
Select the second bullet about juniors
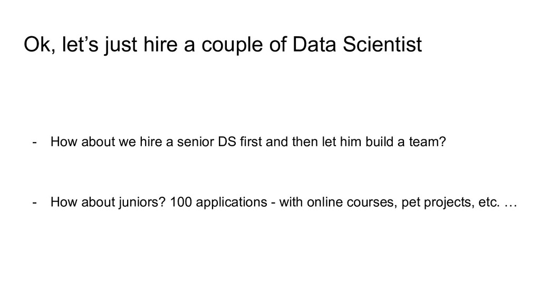[284, 202]
